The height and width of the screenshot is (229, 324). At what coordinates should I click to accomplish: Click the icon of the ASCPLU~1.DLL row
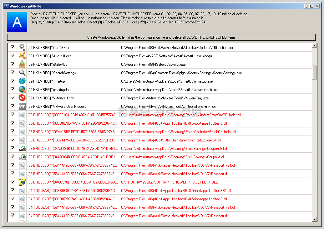point(22,182)
